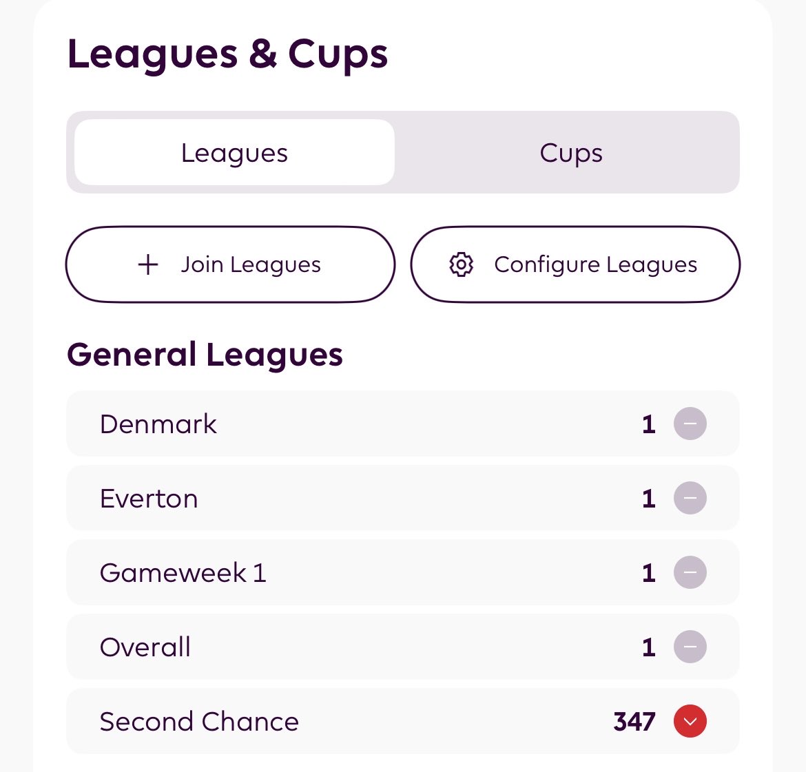Viewport: 806px width, 772px height.
Task: Open the Everton league row
Action: [403, 498]
